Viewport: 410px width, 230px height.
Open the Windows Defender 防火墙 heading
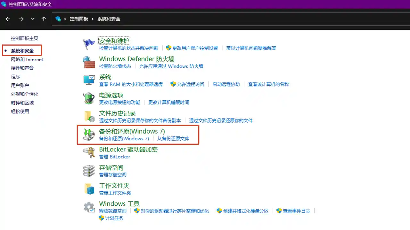point(137,59)
